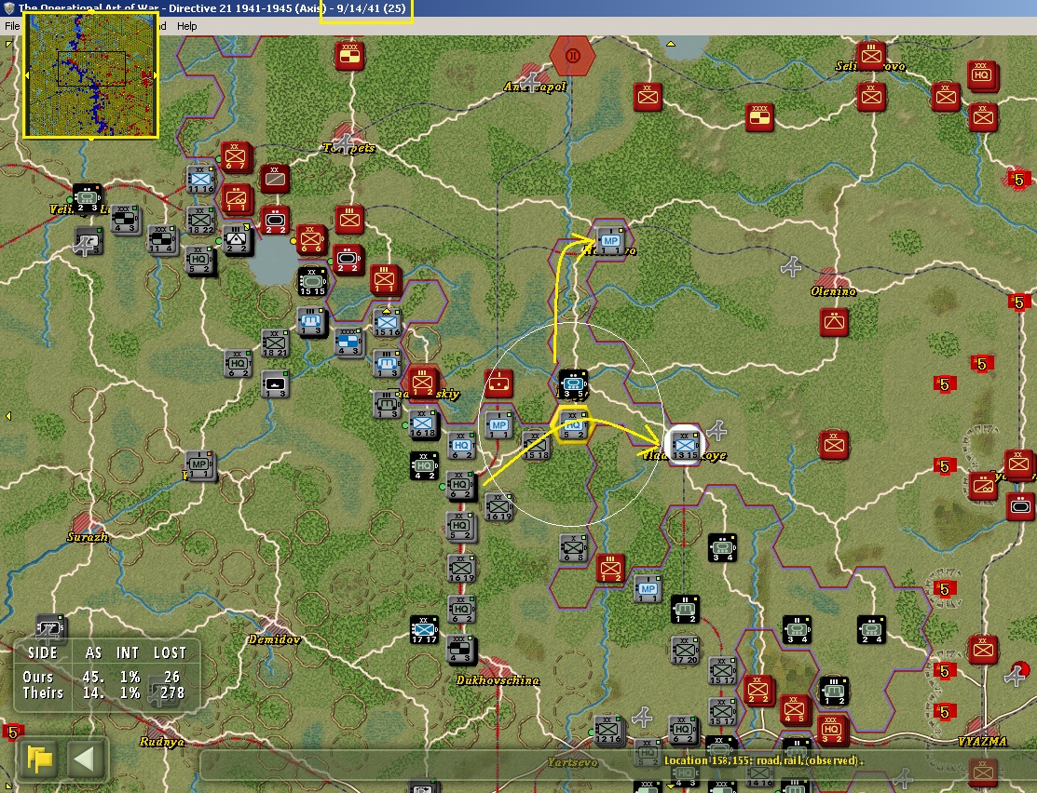Image resolution: width=1037 pixels, height=793 pixels.
Task: Click the overview minimap thumbnail
Action: click(x=90, y=74)
